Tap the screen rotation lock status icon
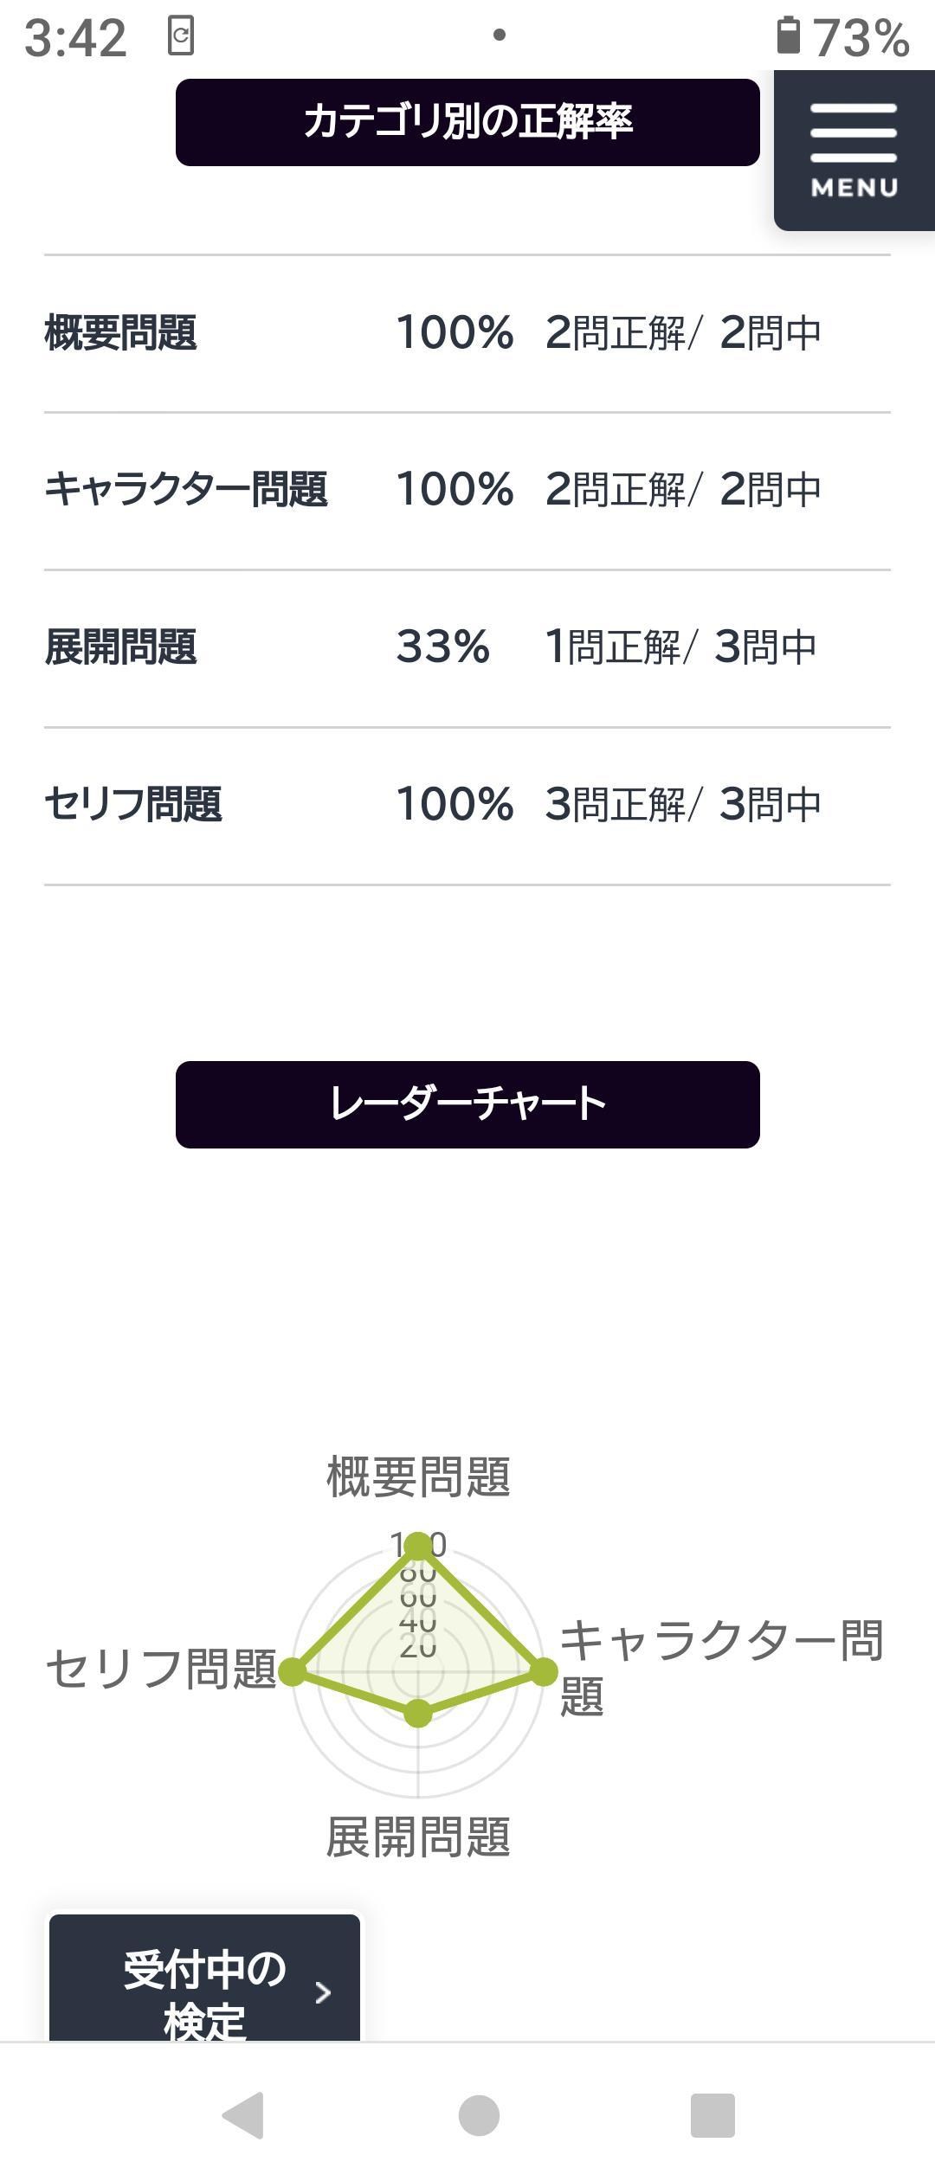The width and height of the screenshot is (935, 2181). click(180, 35)
